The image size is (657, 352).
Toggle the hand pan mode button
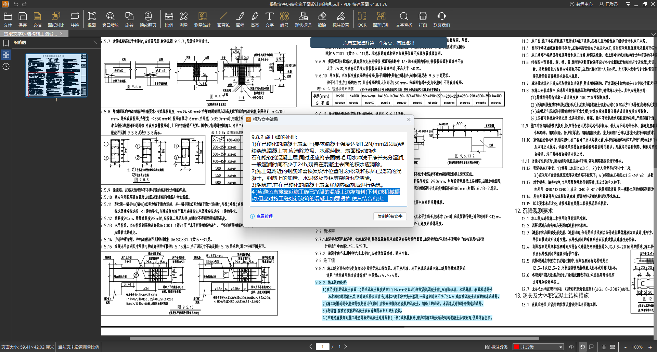[582, 347]
